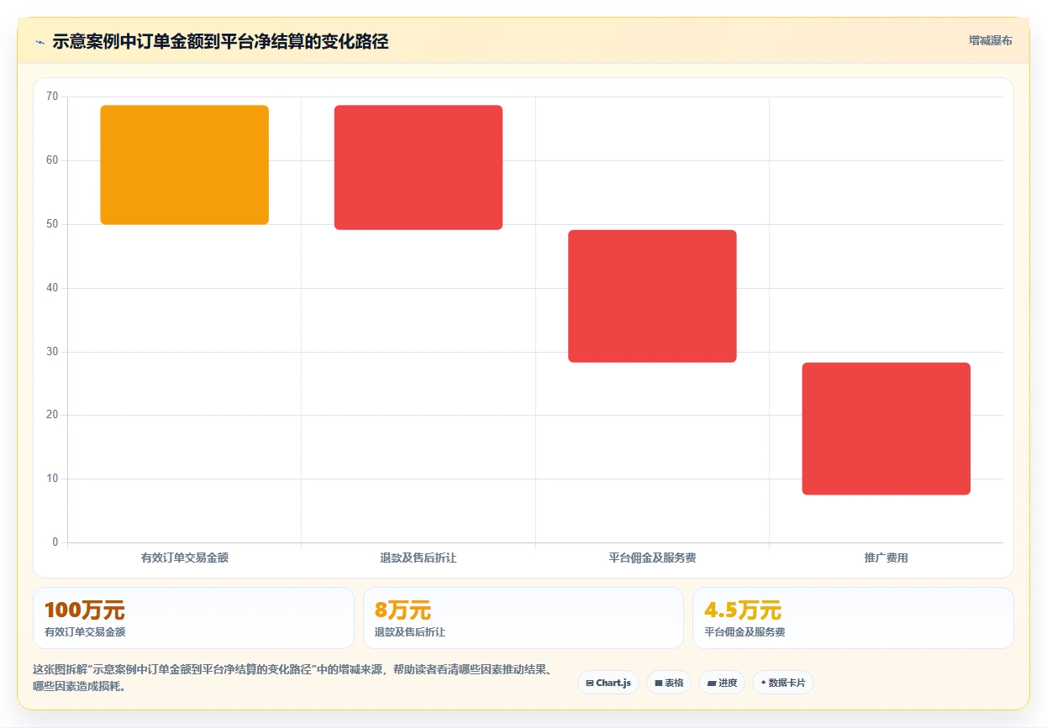Image resolution: width=1047 pixels, height=728 pixels.
Task: Click the x-axis label 有效订单交易金额
Action: [x=185, y=558]
